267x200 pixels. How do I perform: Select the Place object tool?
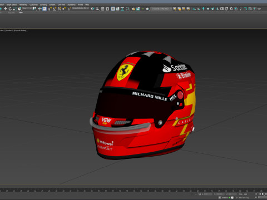tap(19, 9)
